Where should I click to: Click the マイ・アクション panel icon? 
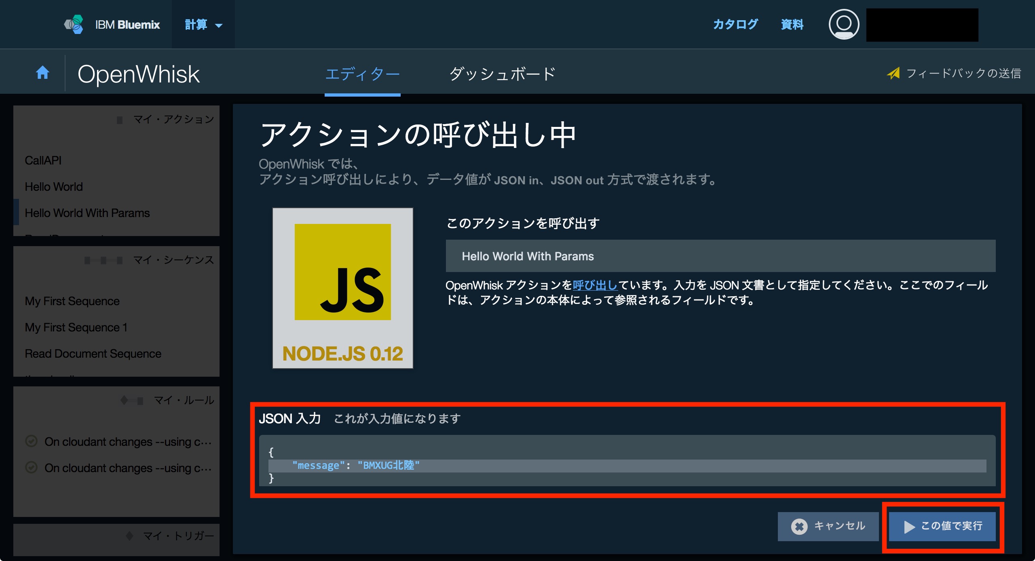120,120
